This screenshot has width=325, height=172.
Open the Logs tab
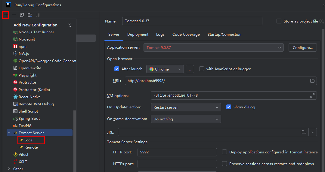(x=160, y=35)
